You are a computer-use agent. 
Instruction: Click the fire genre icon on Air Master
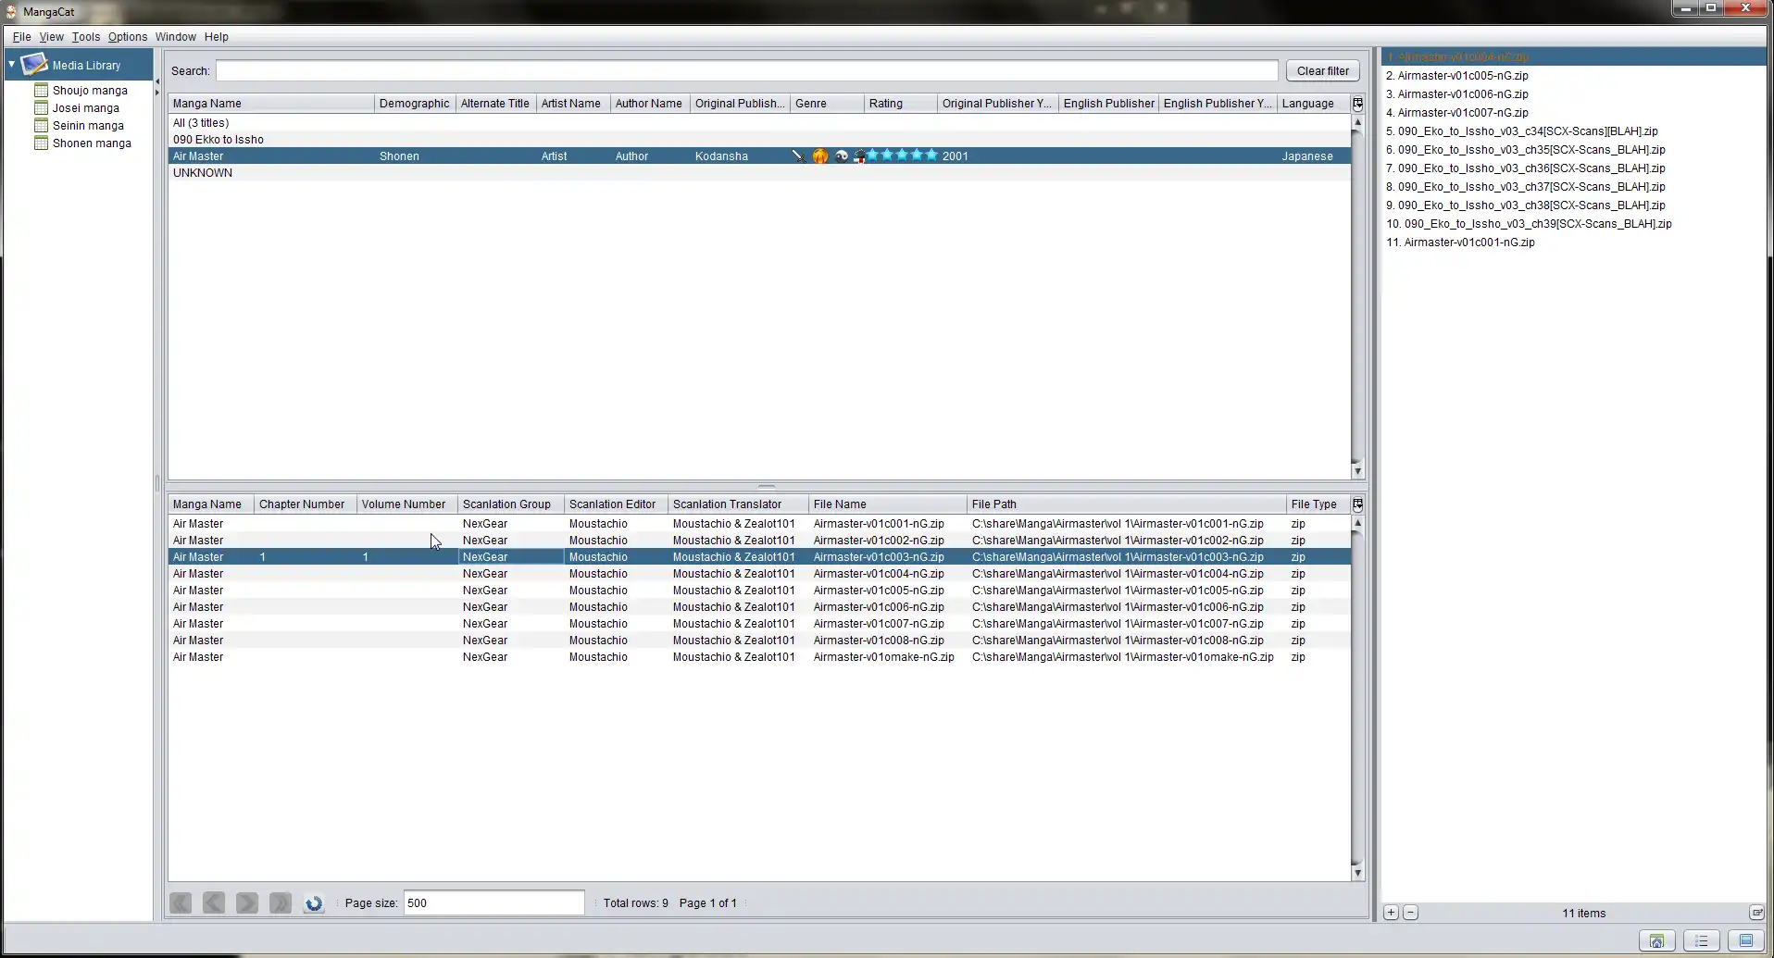pyautogui.click(x=820, y=156)
